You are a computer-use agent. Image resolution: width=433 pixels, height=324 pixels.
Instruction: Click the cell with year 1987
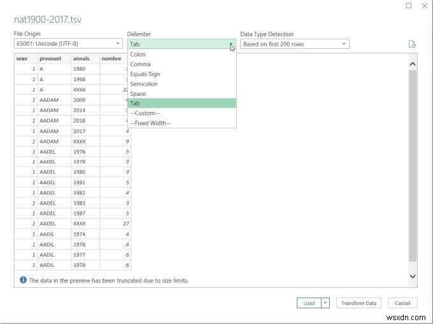coord(85,213)
